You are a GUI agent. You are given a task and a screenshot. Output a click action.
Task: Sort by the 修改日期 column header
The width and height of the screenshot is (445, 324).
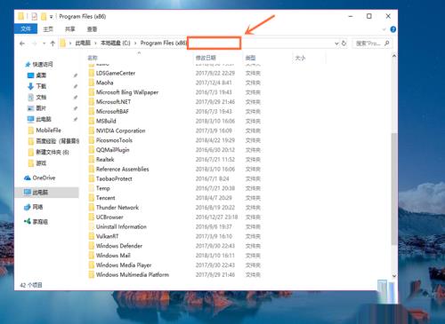(206, 58)
